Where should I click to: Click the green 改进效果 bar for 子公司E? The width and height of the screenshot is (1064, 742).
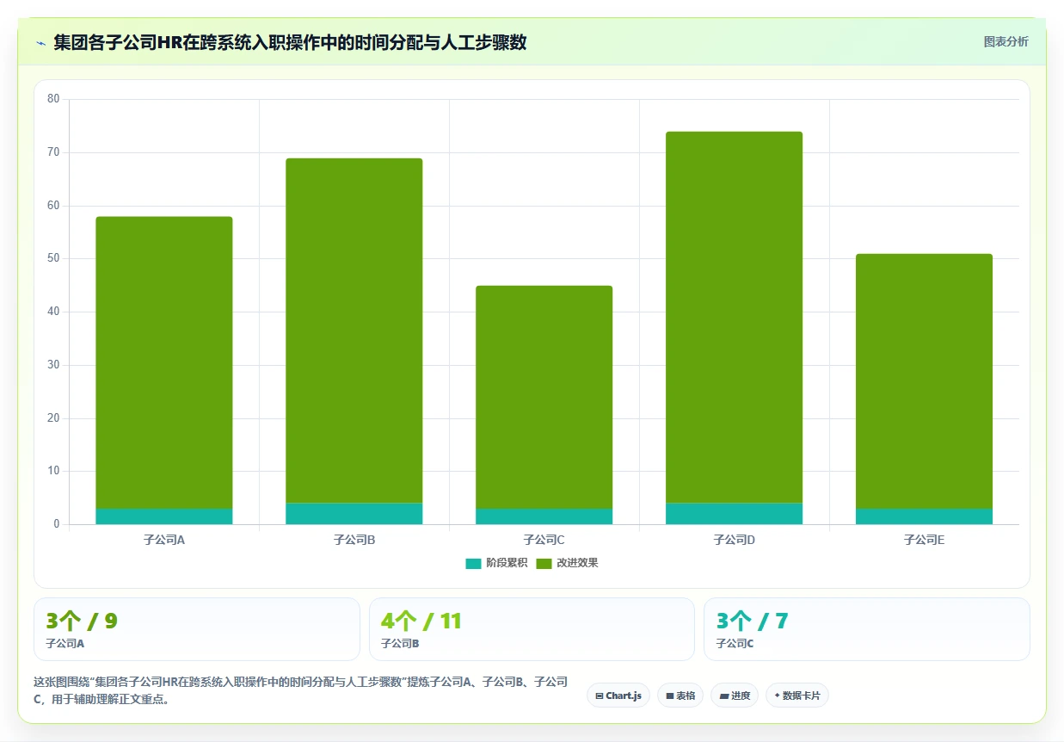(x=925, y=381)
